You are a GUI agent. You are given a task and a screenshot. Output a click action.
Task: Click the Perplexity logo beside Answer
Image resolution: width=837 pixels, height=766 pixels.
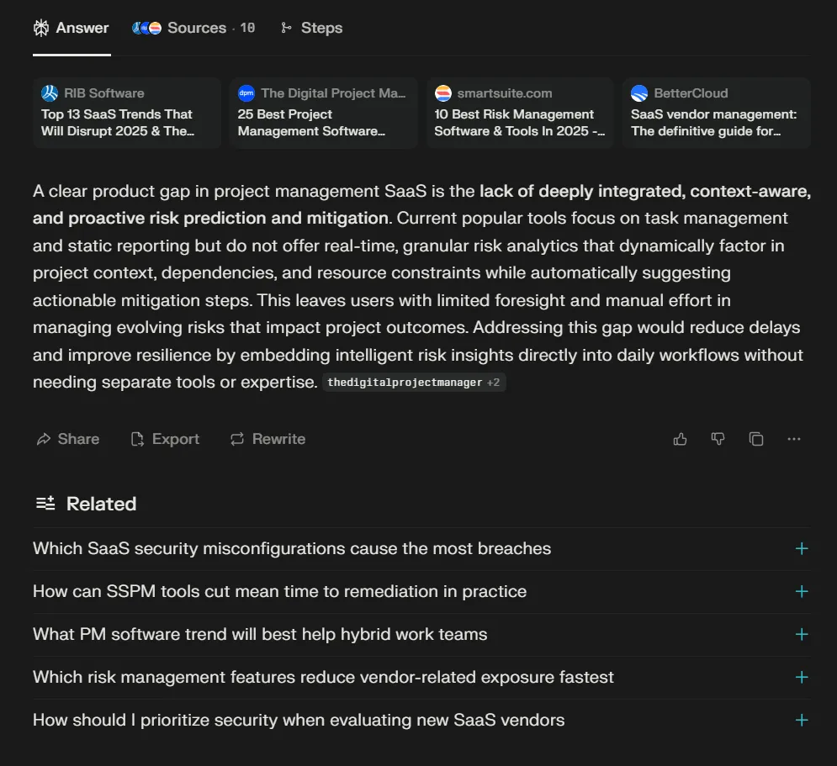pos(41,28)
